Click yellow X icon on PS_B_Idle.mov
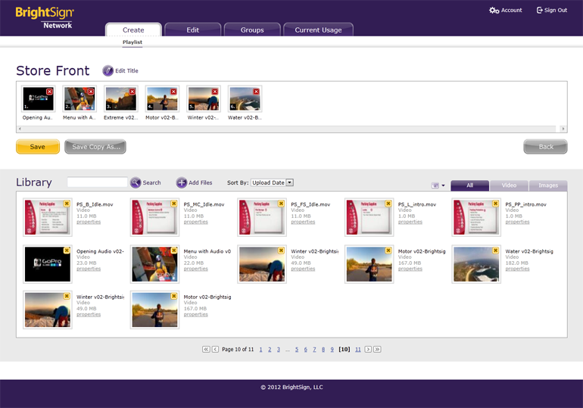This screenshot has height=408, width=583. (x=67, y=204)
